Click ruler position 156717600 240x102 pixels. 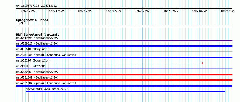pos(85,11)
